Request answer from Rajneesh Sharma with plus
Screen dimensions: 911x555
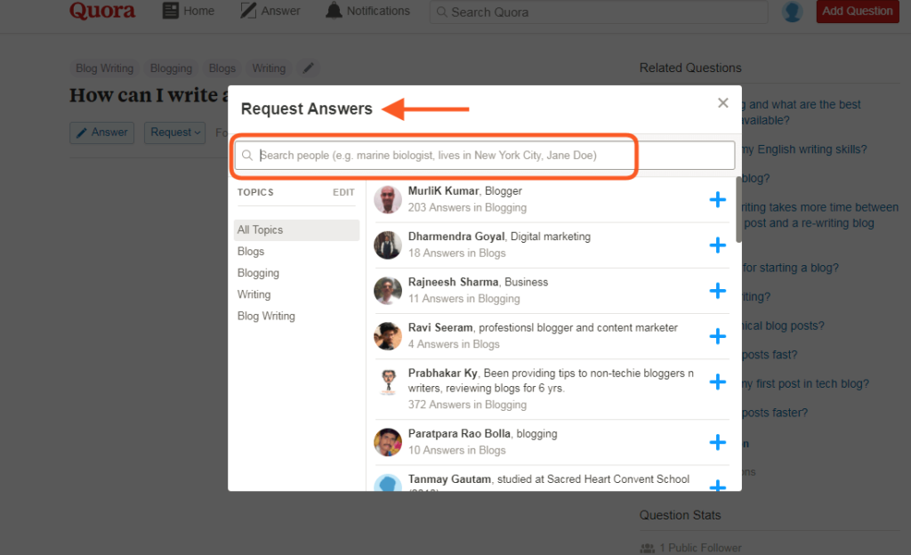click(x=718, y=290)
